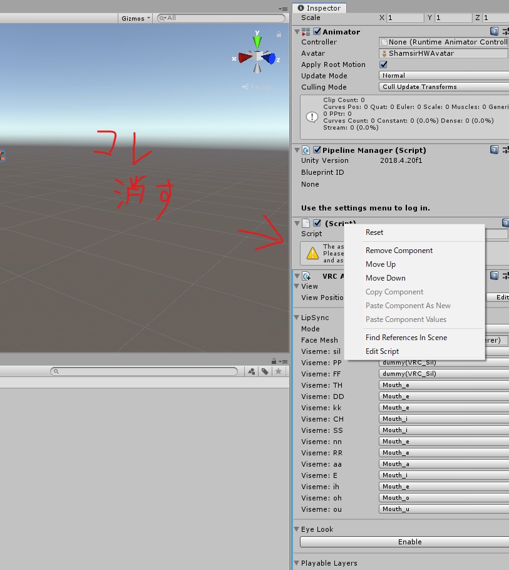Click the Project panel search field
The height and width of the screenshot is (570, 509).
point(144,371)
